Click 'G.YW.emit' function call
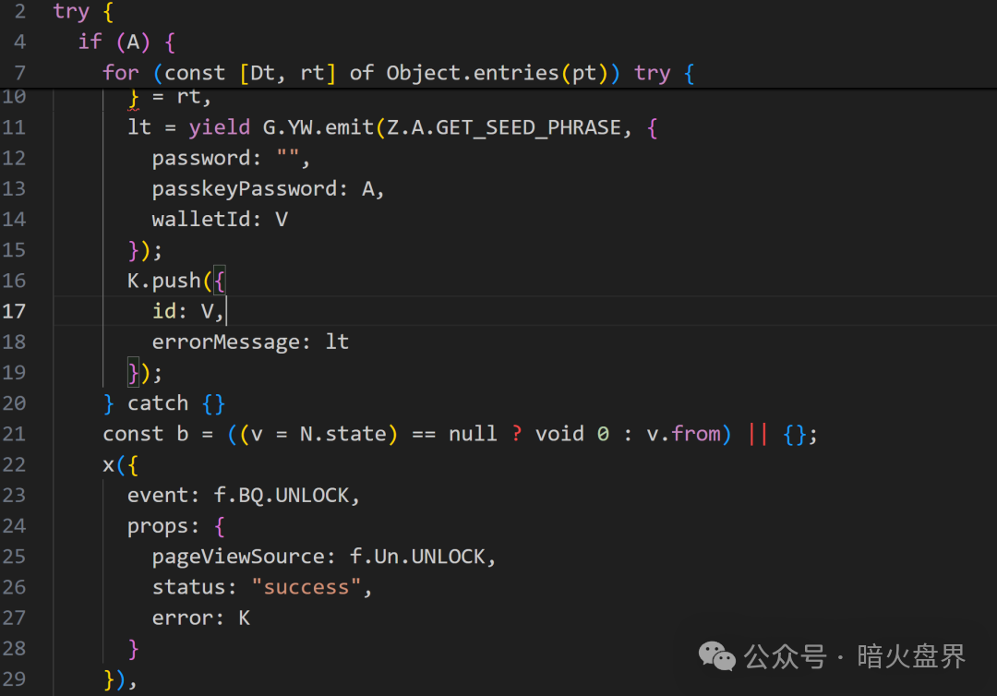The image size is (997, 696). 318,127
